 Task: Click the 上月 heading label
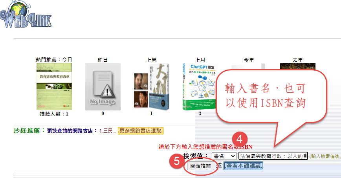(x=200, y=60)
